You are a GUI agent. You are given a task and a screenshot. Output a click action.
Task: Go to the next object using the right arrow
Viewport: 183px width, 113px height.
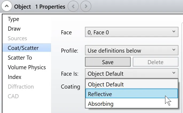[86, 6]
